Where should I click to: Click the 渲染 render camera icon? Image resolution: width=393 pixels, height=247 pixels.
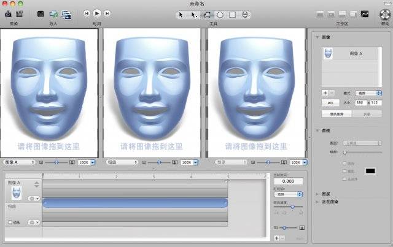[9, 13]
